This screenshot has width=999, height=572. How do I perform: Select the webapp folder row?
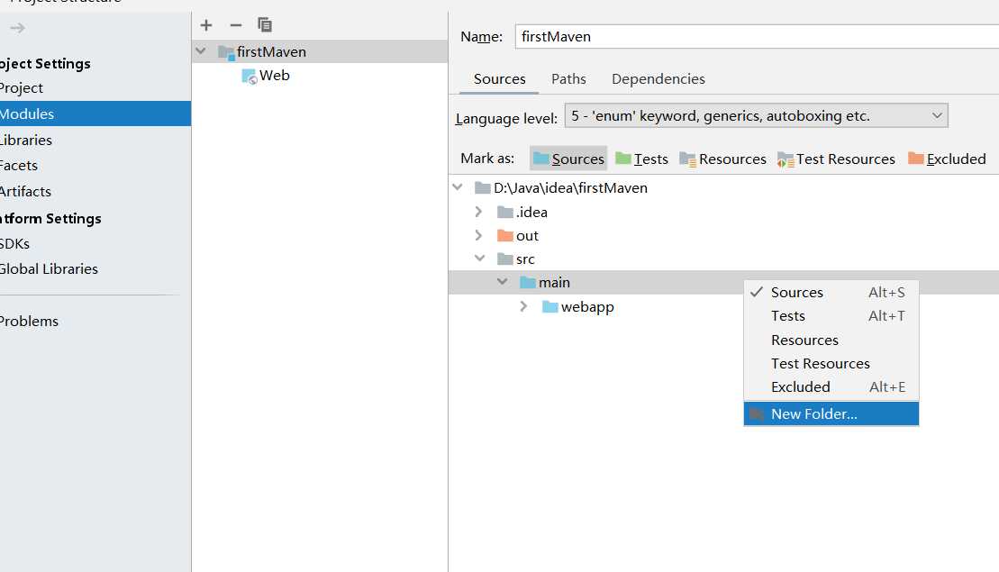[723, 307]
